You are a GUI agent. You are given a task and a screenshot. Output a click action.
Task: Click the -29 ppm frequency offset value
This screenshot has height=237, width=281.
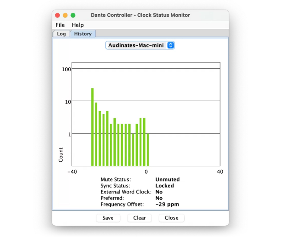click(x=167, y=204)
